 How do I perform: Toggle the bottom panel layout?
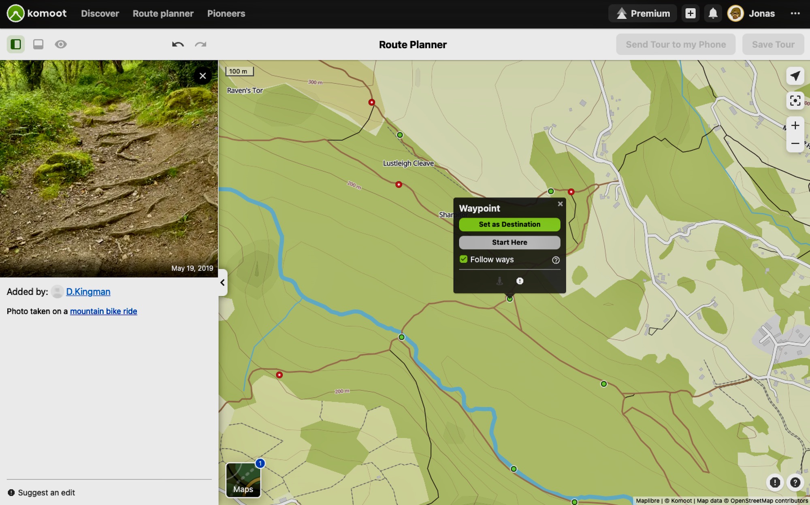pyautogui.click(x=38, y=44)
